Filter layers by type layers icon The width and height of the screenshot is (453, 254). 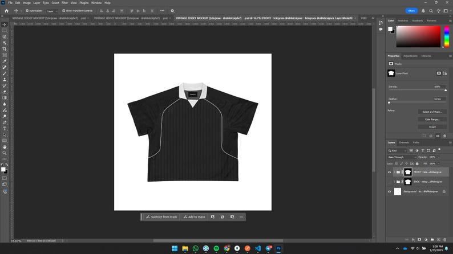423,150
